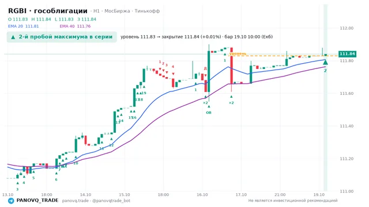Click the 19.10 date axis label
This screenshot has width=369, height=207.
[x=319, y=194]
